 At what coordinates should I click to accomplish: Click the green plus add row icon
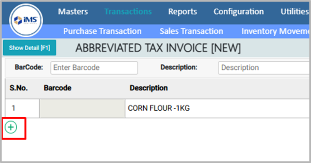(x=11, y=127)
